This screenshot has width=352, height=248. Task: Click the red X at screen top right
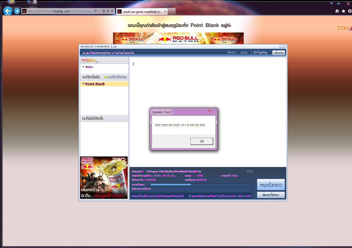coord(348,4)
